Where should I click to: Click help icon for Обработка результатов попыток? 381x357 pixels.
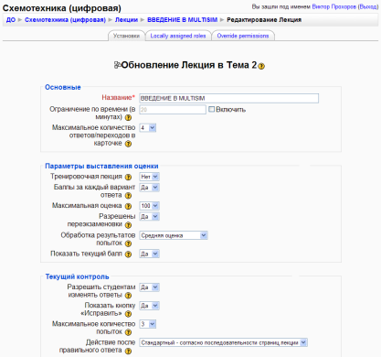pos(129,243)
